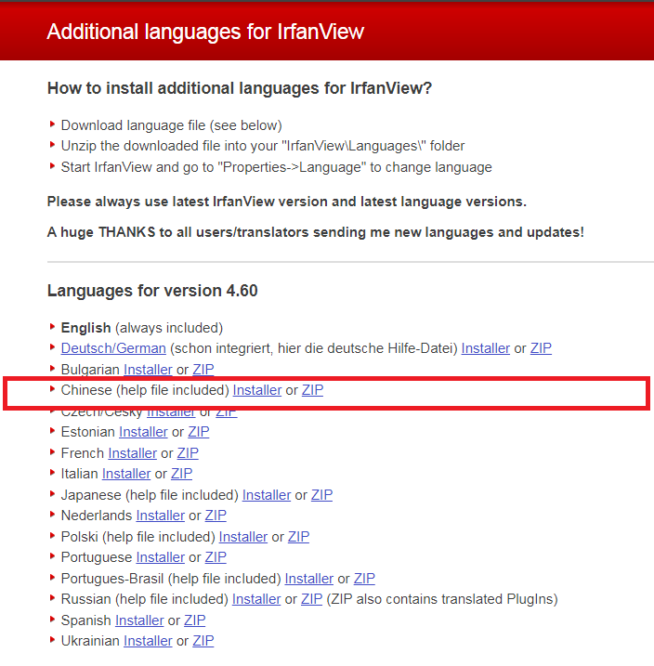Click the Bulgarian Installer link
This screenshot has height=666, width=654.
pos(148,370)
